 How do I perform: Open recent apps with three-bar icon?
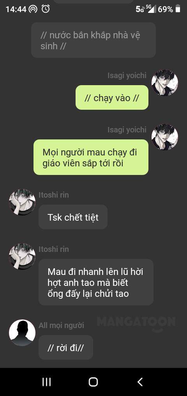pyautogui.click(x=46, y=382)
